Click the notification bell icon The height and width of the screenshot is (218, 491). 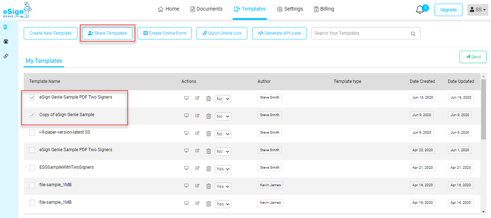(420, 10)
